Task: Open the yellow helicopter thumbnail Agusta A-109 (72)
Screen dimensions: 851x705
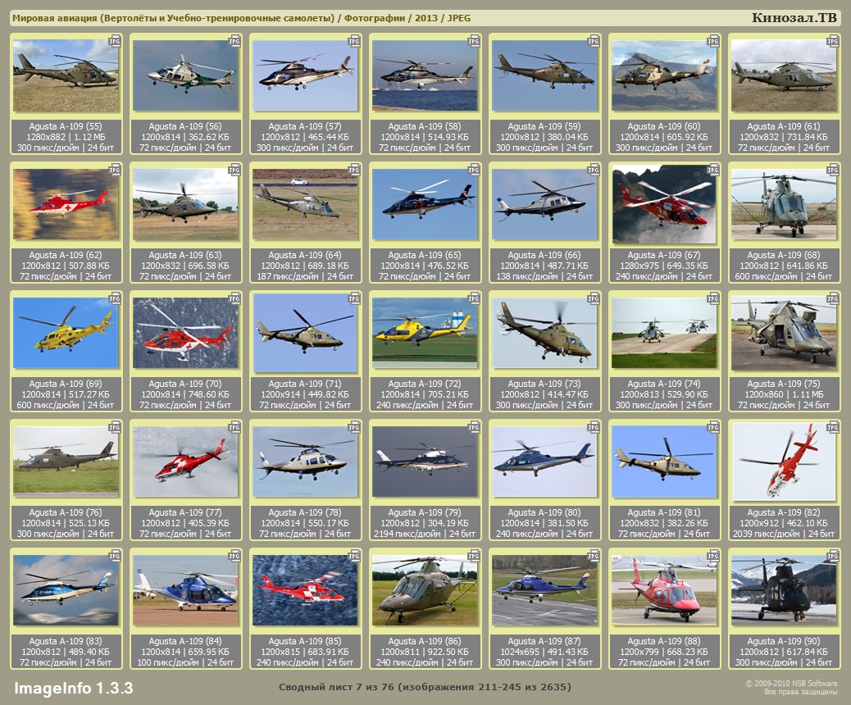Action: [425, 333]
